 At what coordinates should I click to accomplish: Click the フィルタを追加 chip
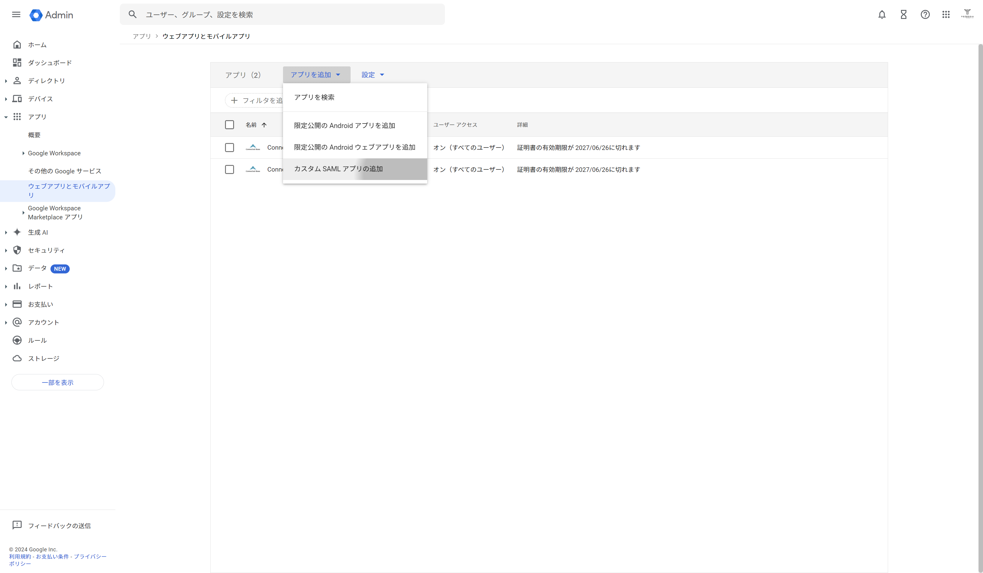(254, 100)
